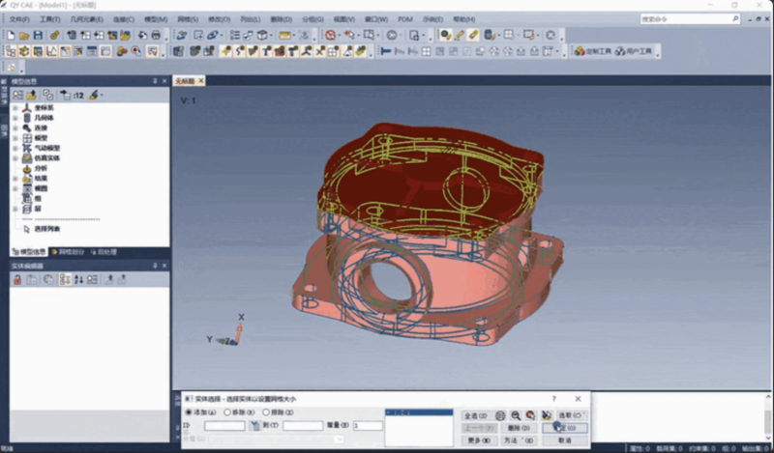Viewport: 774px width, 453px height.
Task: Click the red lock icon in entity editor
Action: point(16,279)
